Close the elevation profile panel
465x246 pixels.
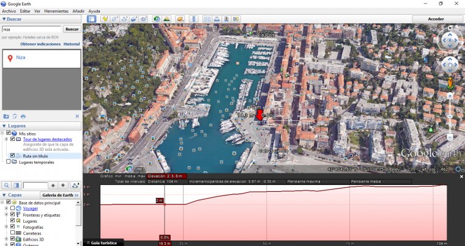coord(461,176)
